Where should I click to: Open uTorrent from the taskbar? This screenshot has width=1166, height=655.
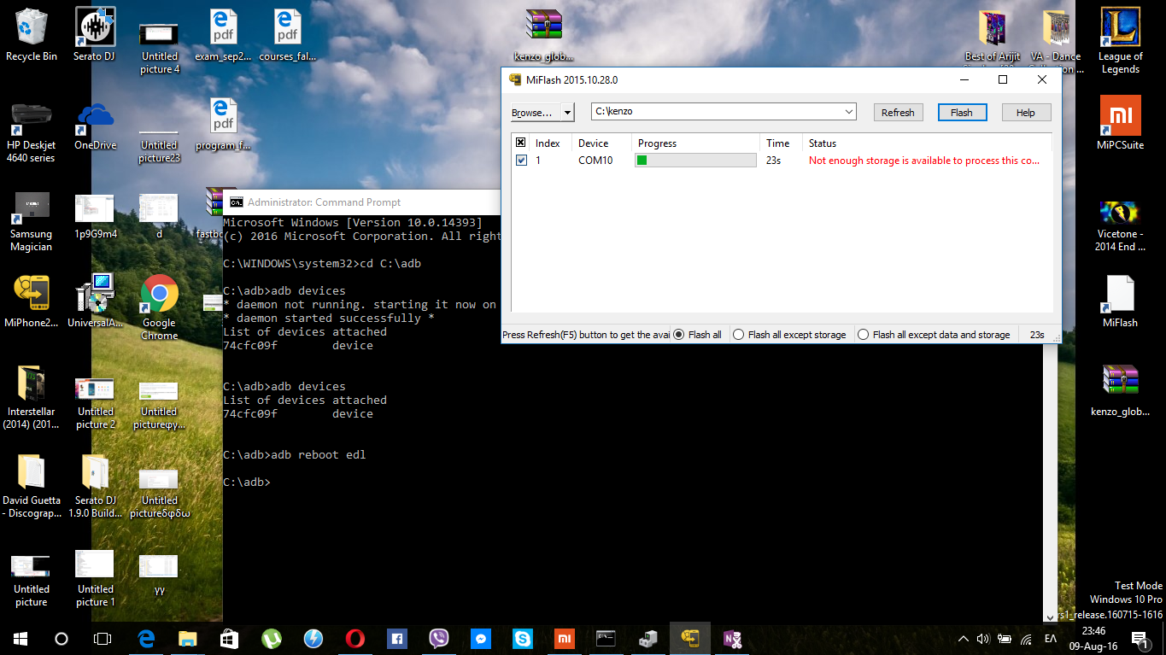coord(272,638)
